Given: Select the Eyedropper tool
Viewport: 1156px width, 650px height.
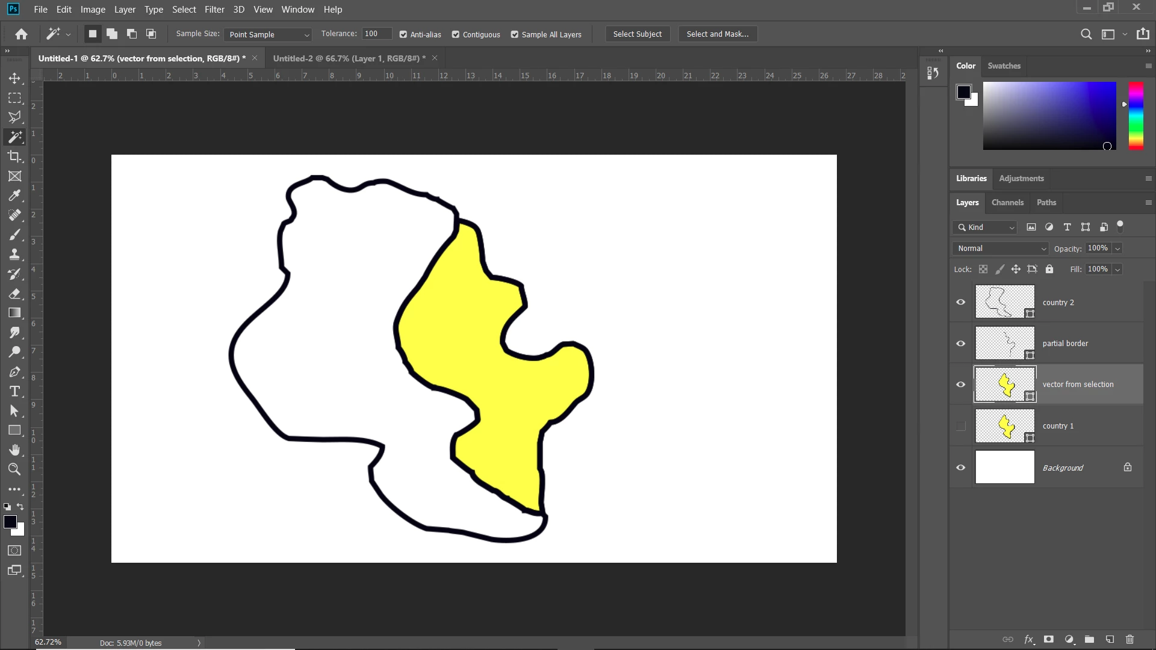Looking at the screenshot, I should 14,196.
